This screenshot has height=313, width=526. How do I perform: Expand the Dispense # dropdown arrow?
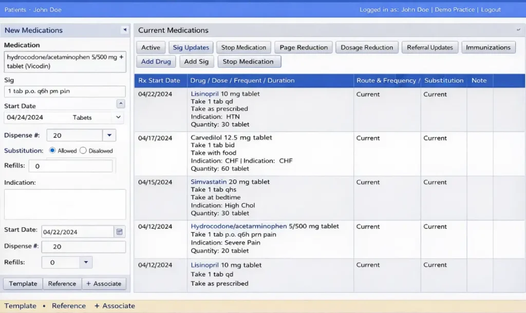point(108,134)
